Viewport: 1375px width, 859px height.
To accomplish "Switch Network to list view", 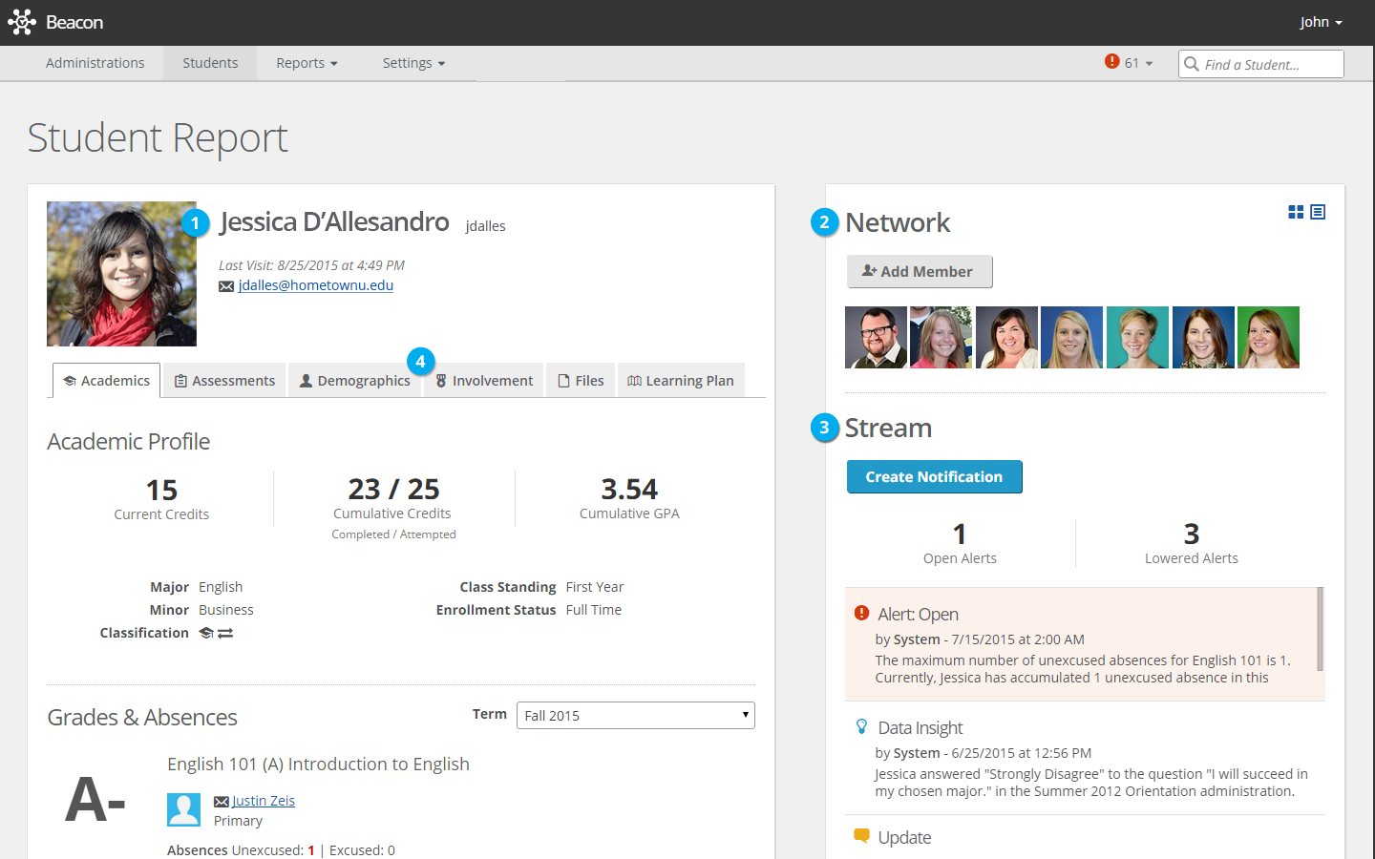I will point(1318,212).
